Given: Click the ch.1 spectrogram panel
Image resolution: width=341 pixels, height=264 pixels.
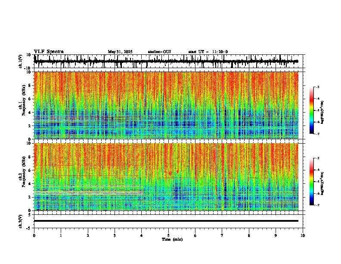Looking at the screenshot, I should pyautogui.click(x=166, y=105).
